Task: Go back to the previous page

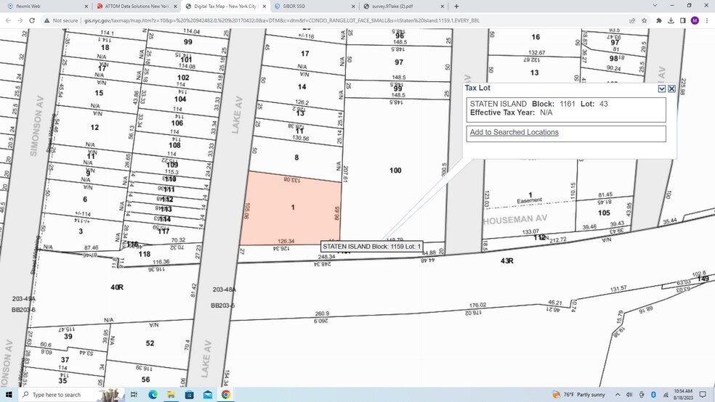Action: point(7,20)
